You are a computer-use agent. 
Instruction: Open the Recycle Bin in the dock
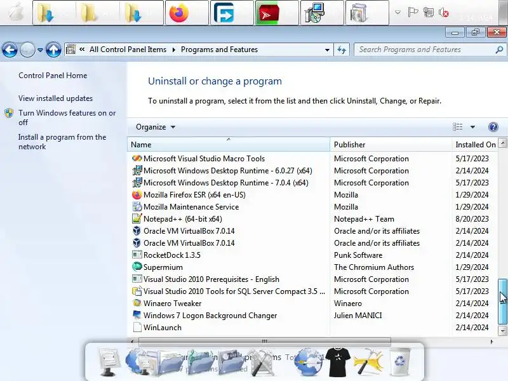pos(400,361)
